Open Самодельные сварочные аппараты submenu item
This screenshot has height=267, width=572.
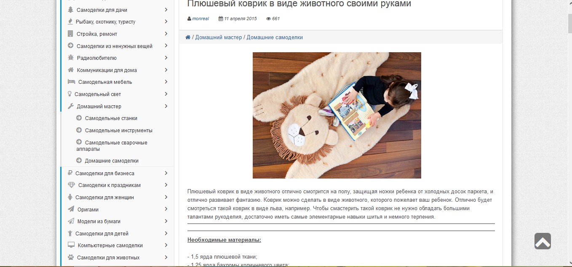point(112,146)
